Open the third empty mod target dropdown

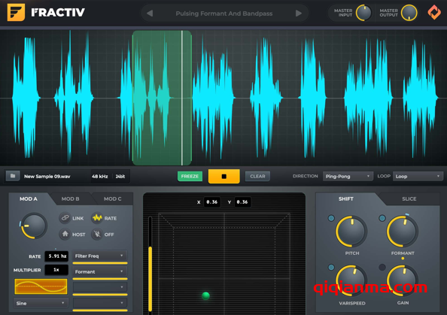(x=100, y=287)
